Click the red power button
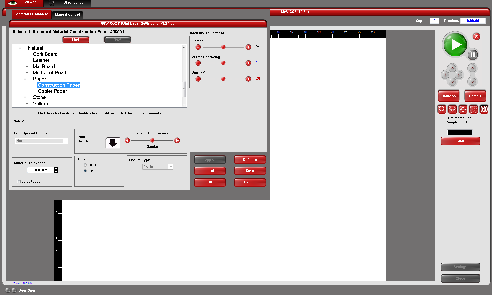 [476, 36]
